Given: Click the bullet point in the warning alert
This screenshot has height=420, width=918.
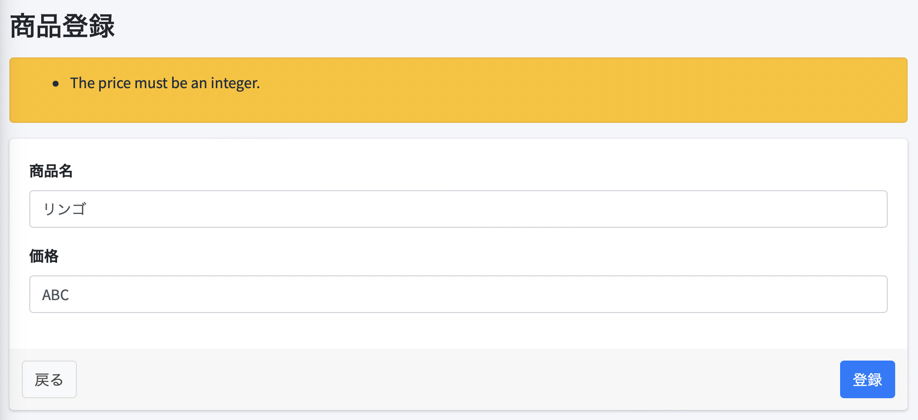Looking at the screenshot, I should pyautogui.click(x=56, y=84).
